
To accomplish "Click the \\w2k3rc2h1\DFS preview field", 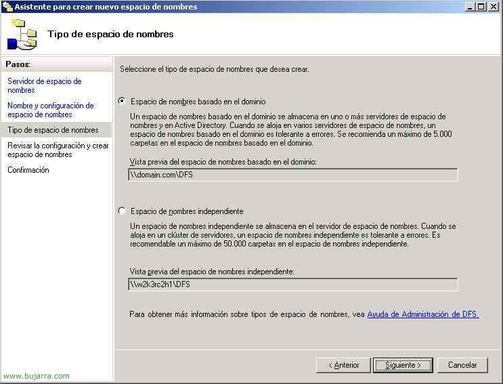I will [292, 284].
